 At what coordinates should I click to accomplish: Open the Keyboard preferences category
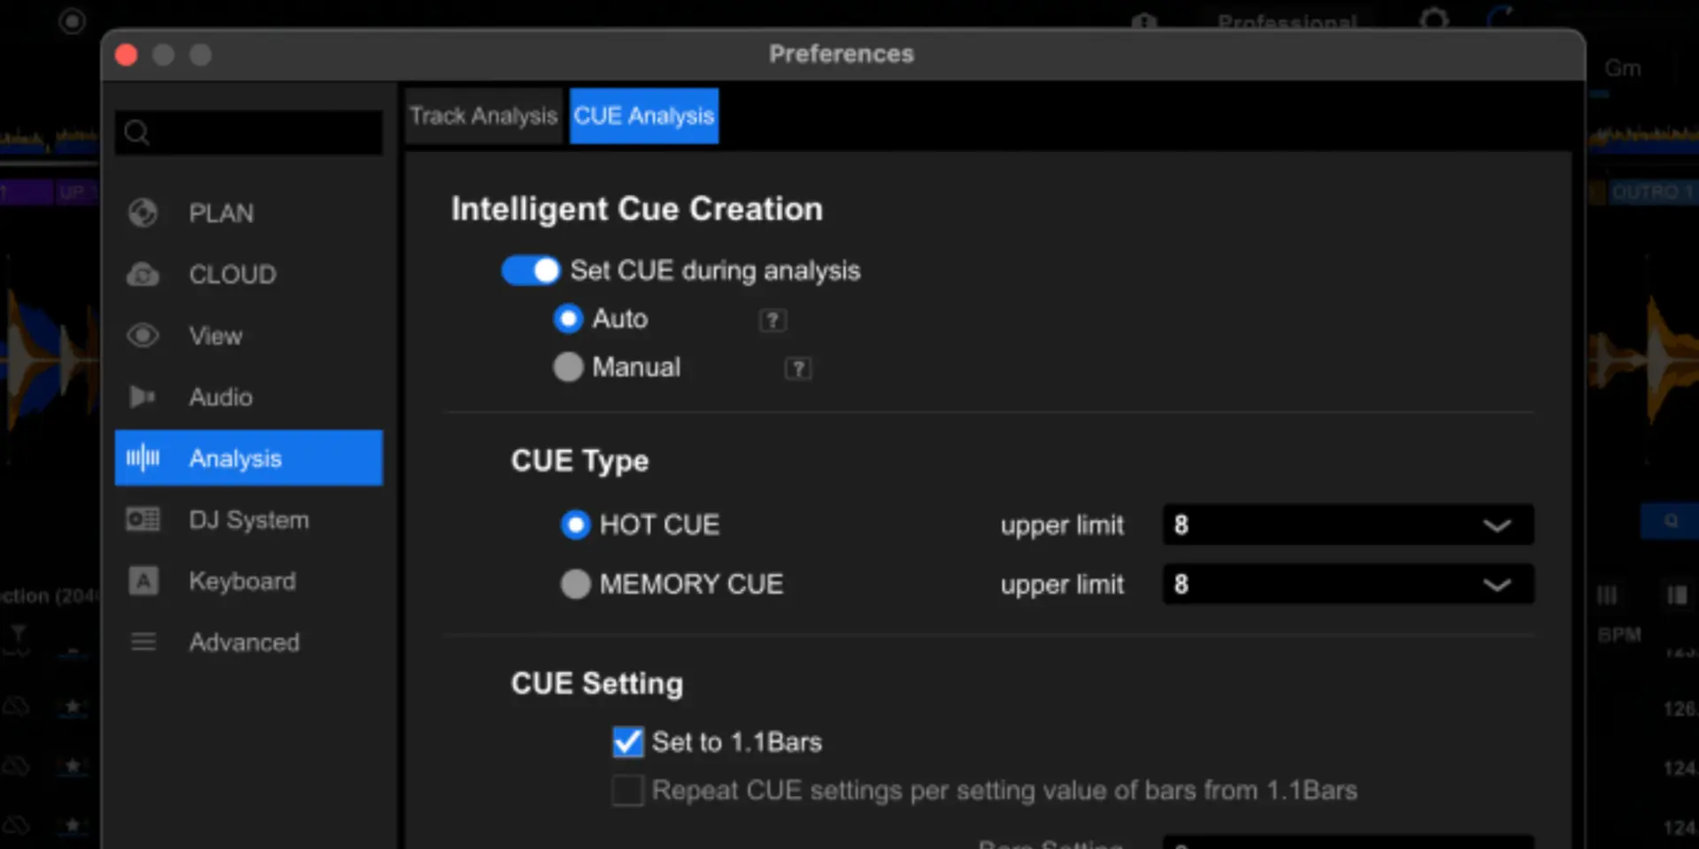tap(249, 581)
